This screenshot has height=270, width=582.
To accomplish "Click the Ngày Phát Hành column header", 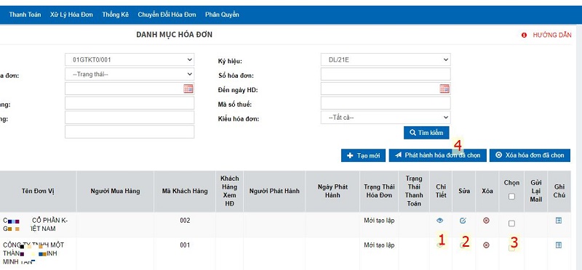I will tap(332, 191).
